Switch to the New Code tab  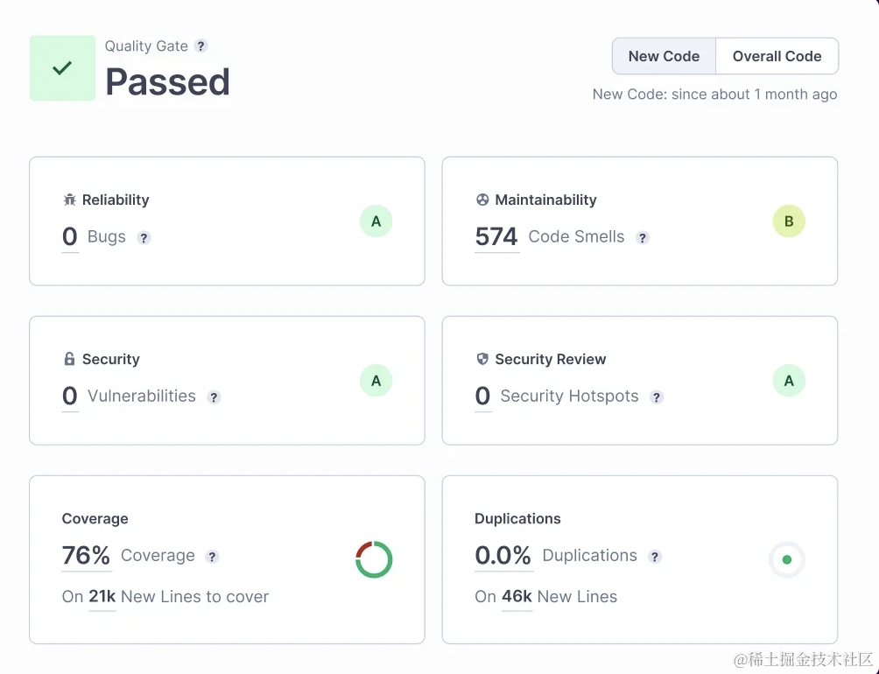[664, 56]
